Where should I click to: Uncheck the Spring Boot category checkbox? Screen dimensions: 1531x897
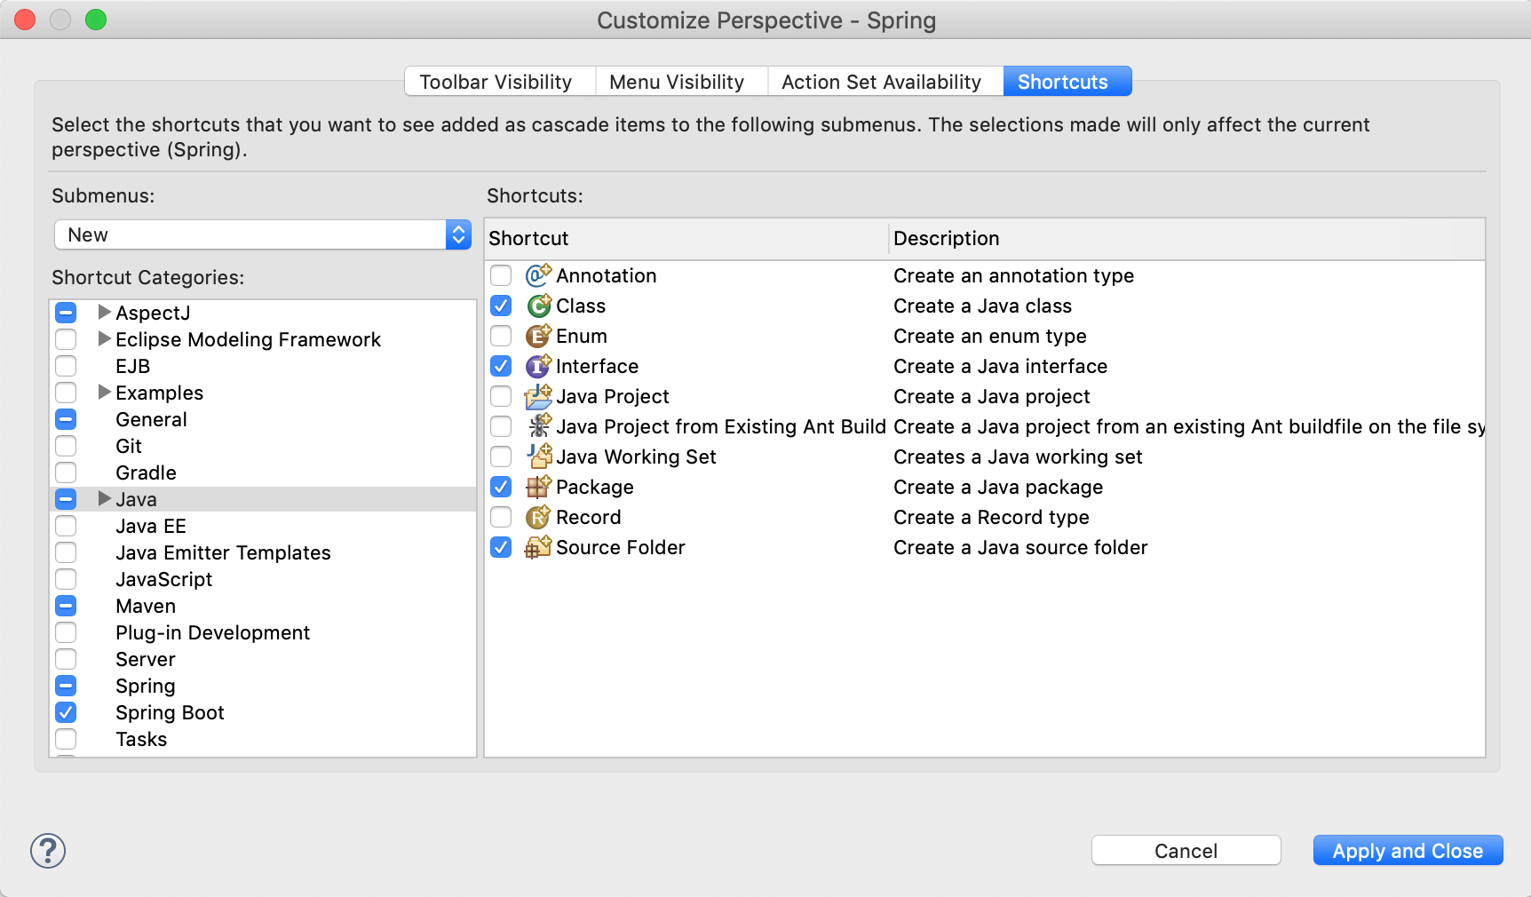pos(66,712)
